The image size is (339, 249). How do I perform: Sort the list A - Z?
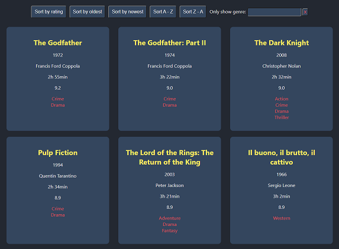[x=163, y=12]
